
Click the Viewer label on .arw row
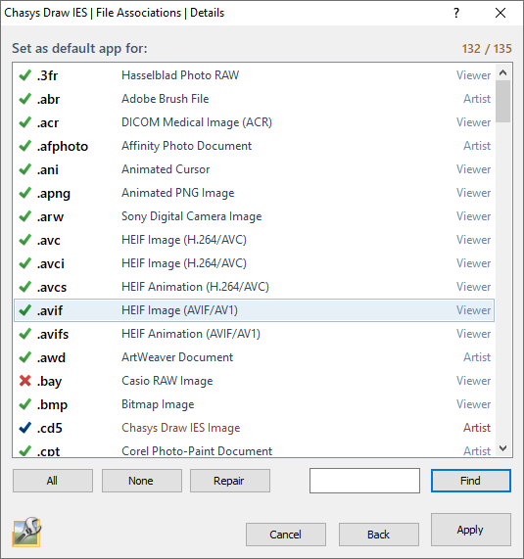(x=473, y=216)
